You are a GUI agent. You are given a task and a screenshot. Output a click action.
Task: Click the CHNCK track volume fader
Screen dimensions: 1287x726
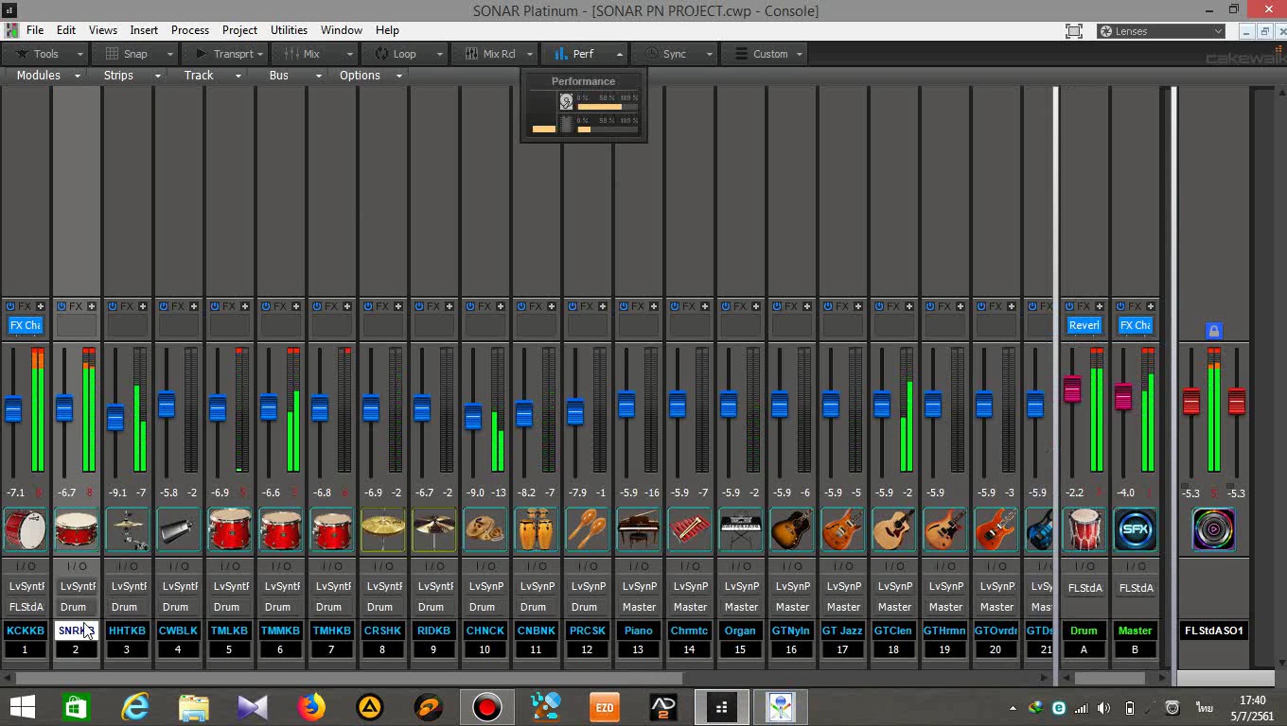click(x=472, y=416)
